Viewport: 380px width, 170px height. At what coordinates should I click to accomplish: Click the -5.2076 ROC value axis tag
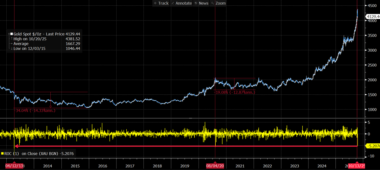[373, 146]
